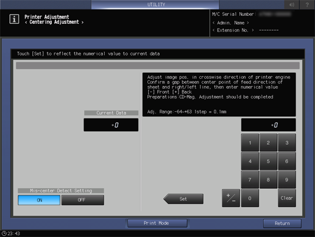This screenshot has width=315, height=237.
Task: Apply the value with the Set button
Action: 183,199
